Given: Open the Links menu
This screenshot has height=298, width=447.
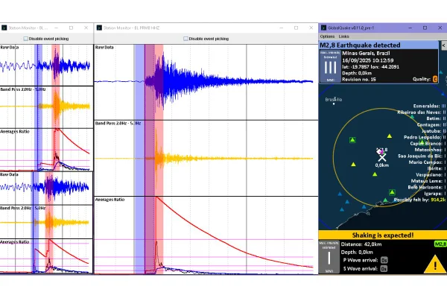Looking at the screenshot, I should click(x=343, y=37).
